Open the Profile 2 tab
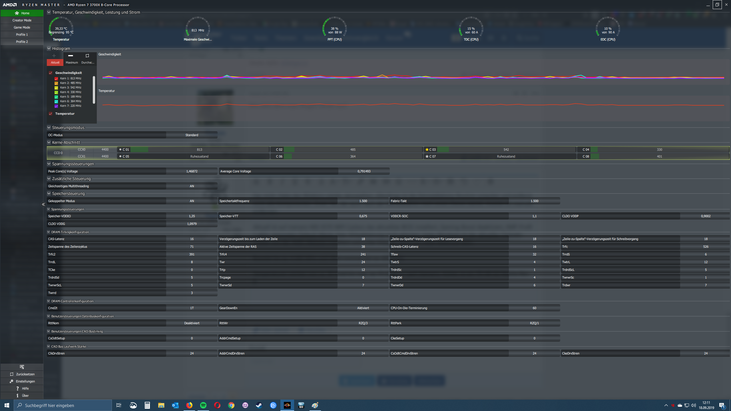 coord(22,42)
